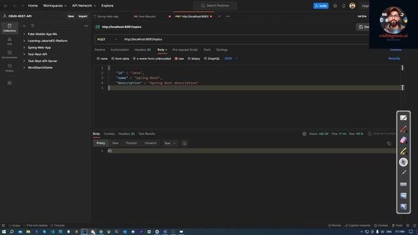Click the network globe icon beside Status
The width and height of the screenshot is (418, 235).
pos(304,134)
